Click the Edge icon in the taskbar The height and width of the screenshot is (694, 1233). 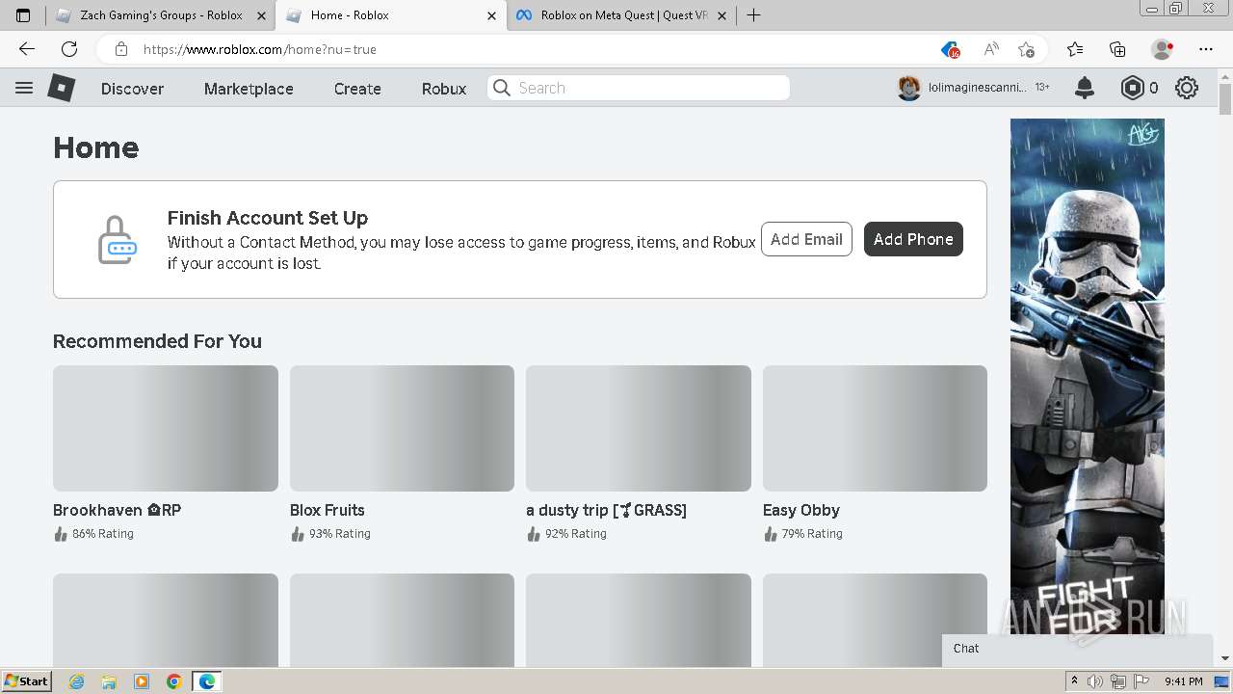click(x=206, y=681)
